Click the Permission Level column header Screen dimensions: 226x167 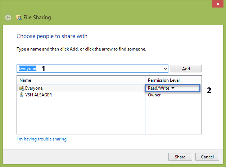(164, 80)
